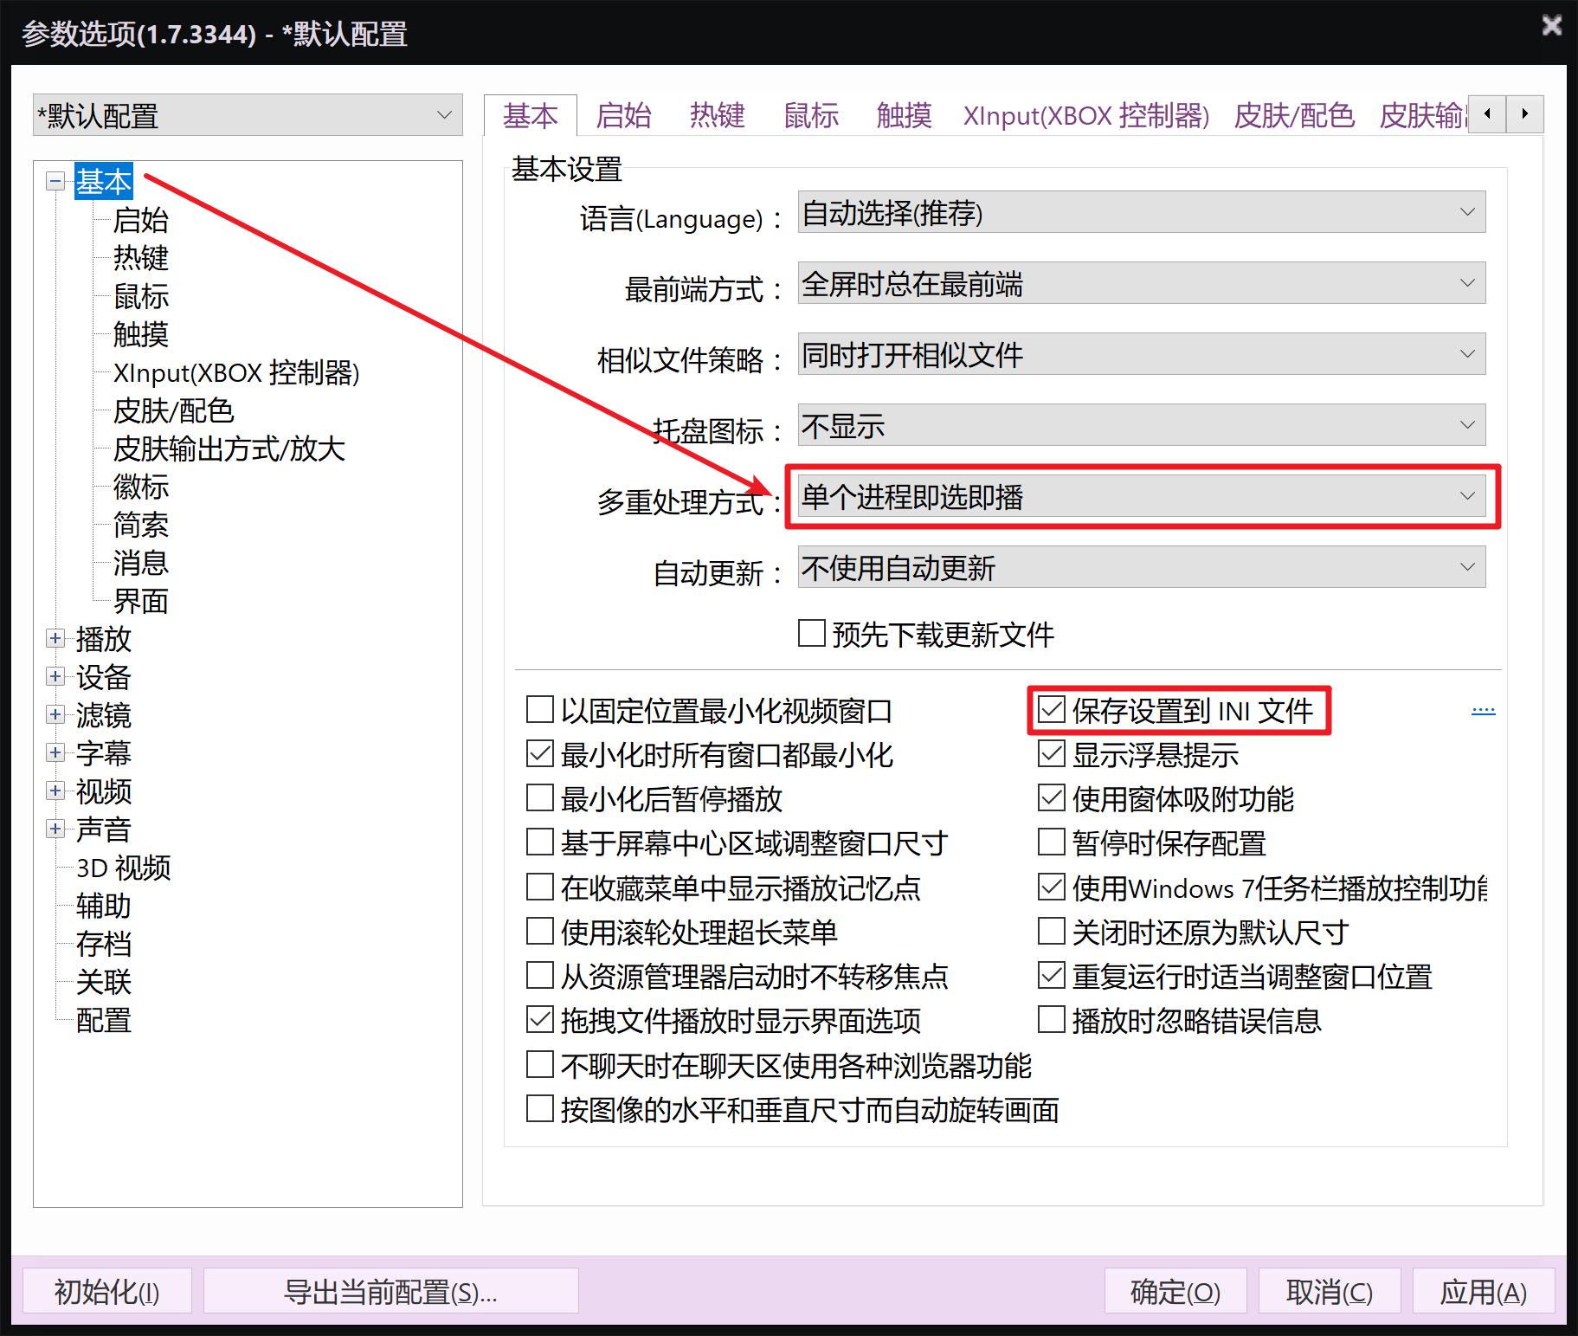Expand the 滤镜 tree node
1578x1336 pixels.
[55, 714]
